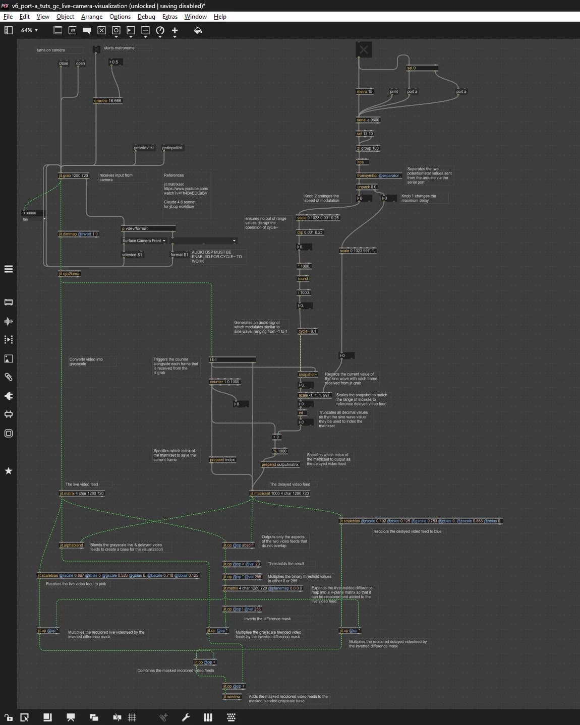The image size is (580, 725).
Task: Click the wrench icon in bottom bar
Action: (186, 717)
